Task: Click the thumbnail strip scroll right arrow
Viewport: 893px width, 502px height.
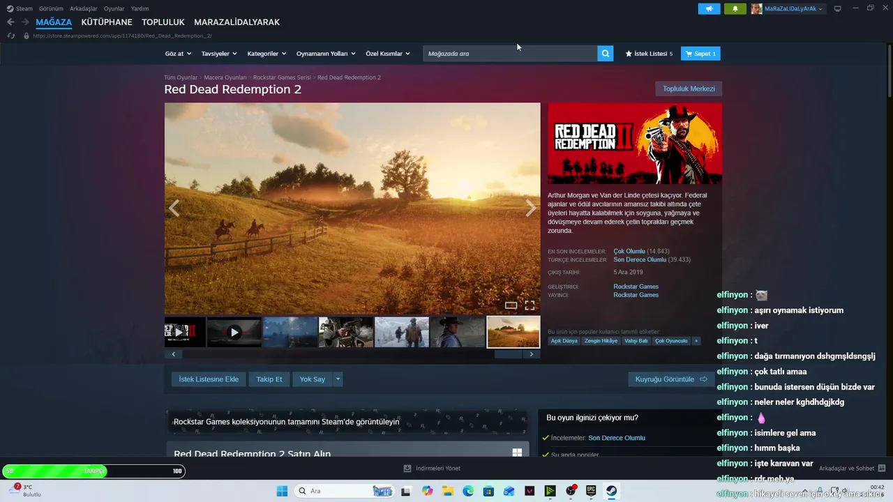Action: (x=532, y=354)
